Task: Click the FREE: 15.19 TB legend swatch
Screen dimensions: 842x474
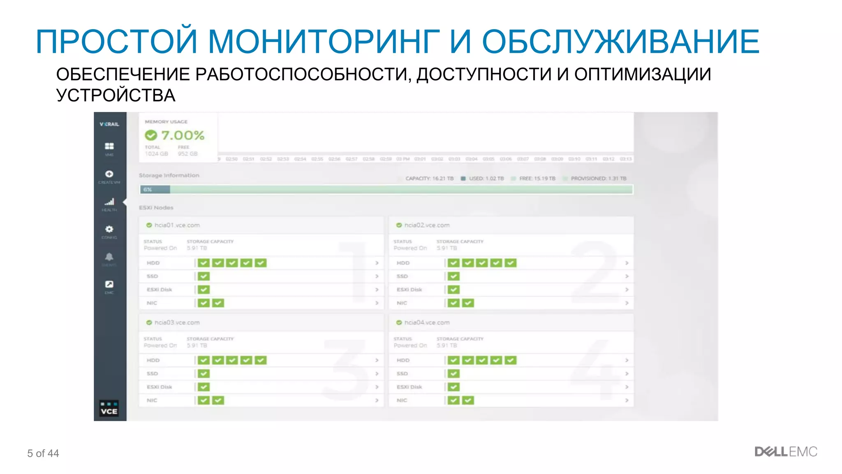Action: 514,179
